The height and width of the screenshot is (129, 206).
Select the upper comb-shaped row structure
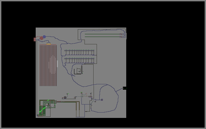point(79,52)
